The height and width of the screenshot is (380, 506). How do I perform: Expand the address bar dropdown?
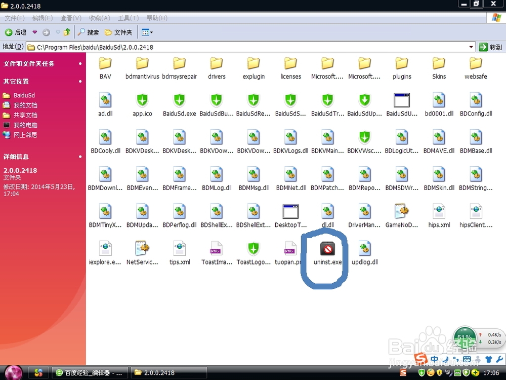[x=471, y=47]
